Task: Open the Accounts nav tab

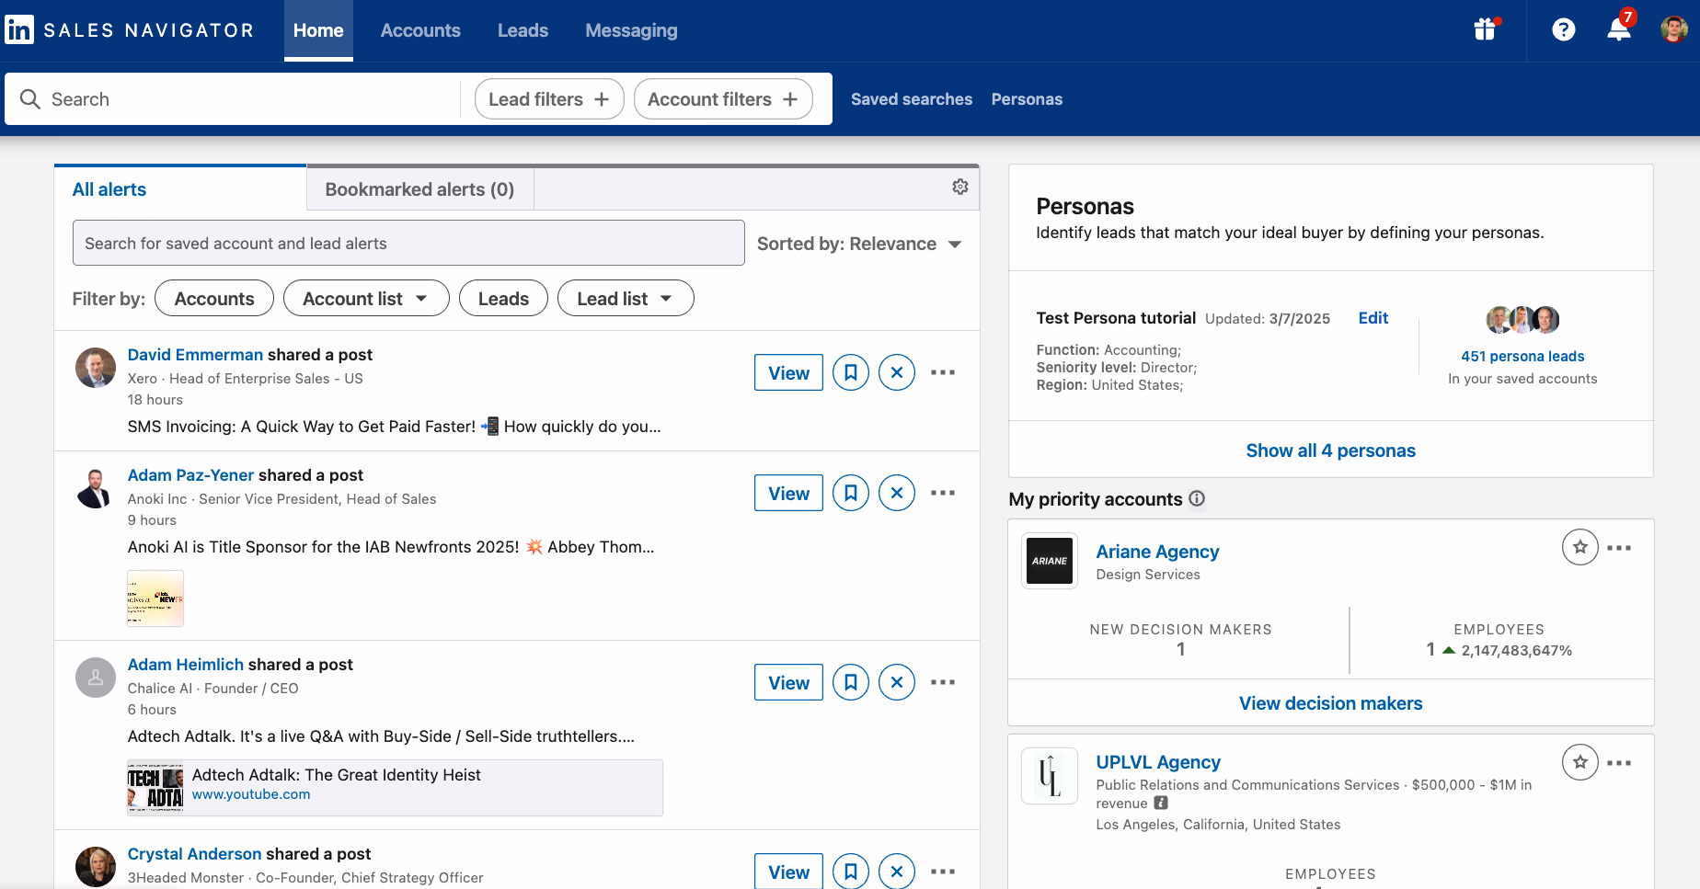Action: (x=420, y=30)
